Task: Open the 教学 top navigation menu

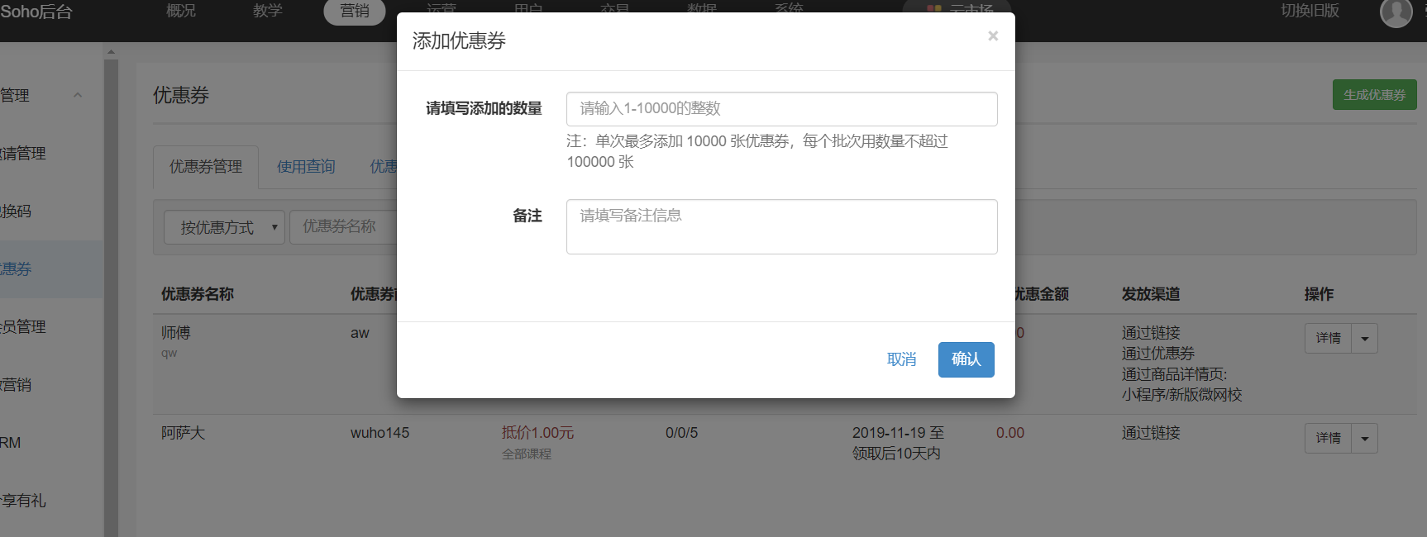Action: [x=268, y=11]
